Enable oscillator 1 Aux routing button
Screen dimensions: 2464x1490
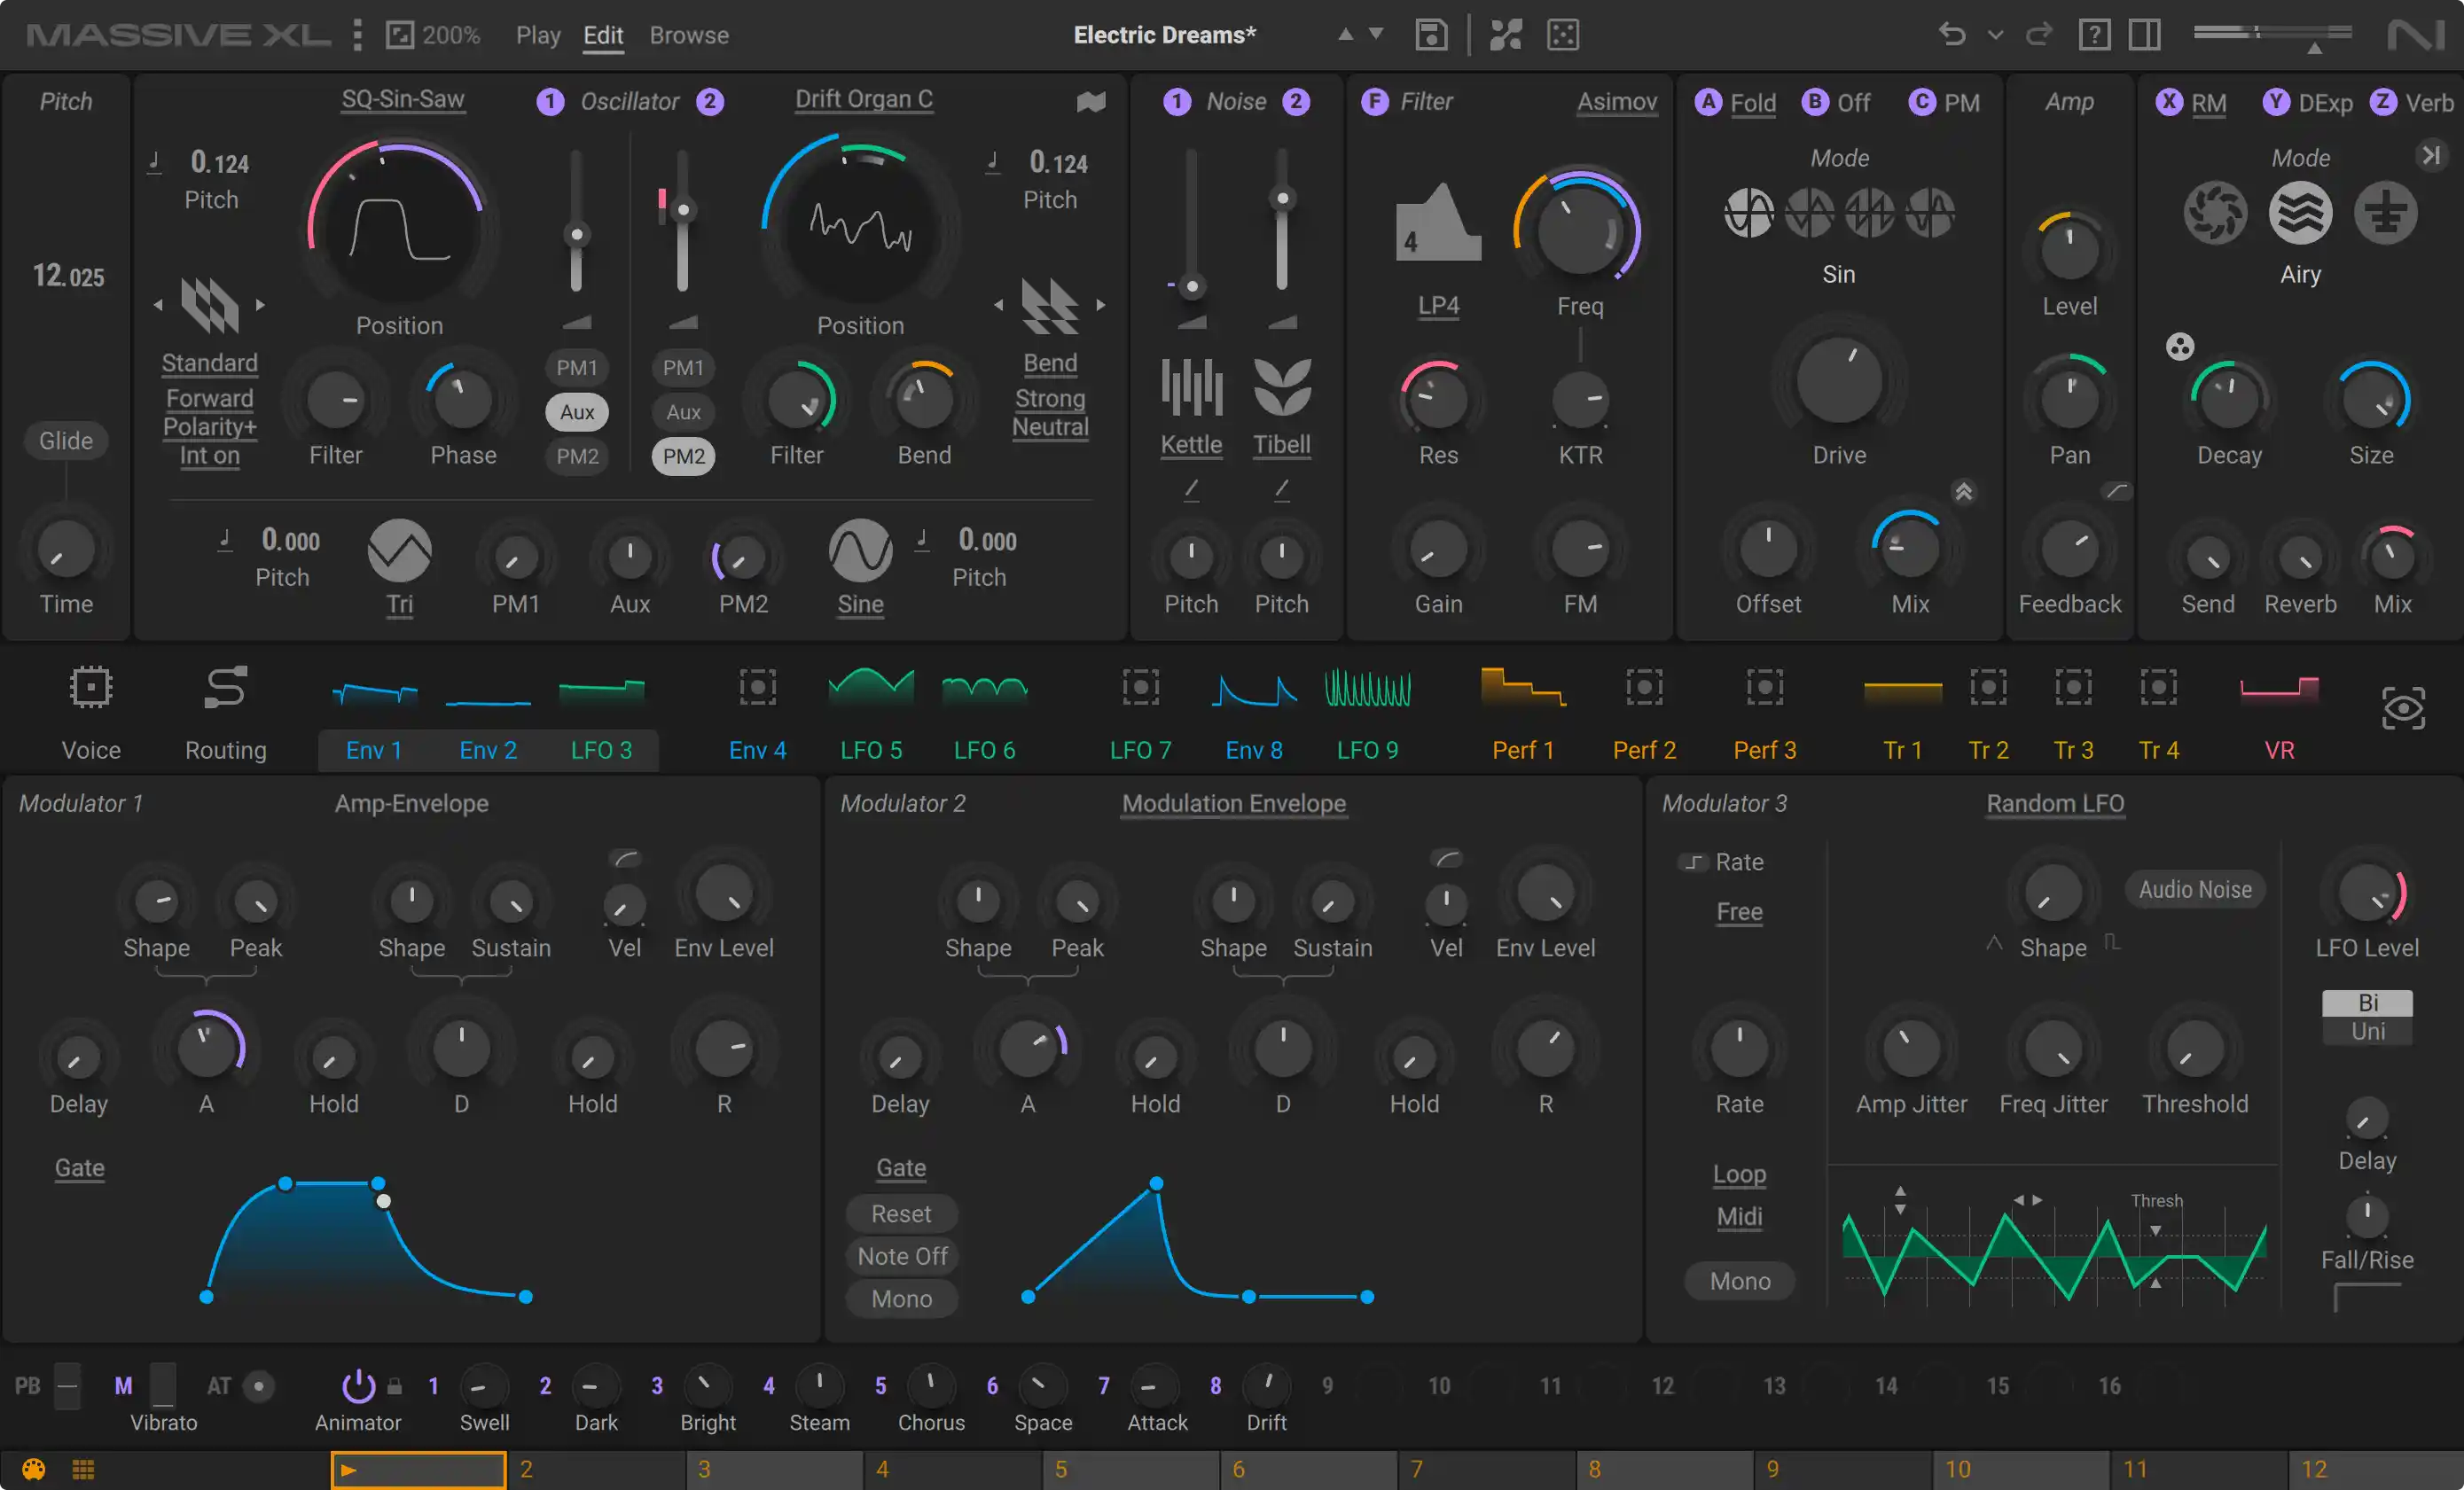(577, 412)
